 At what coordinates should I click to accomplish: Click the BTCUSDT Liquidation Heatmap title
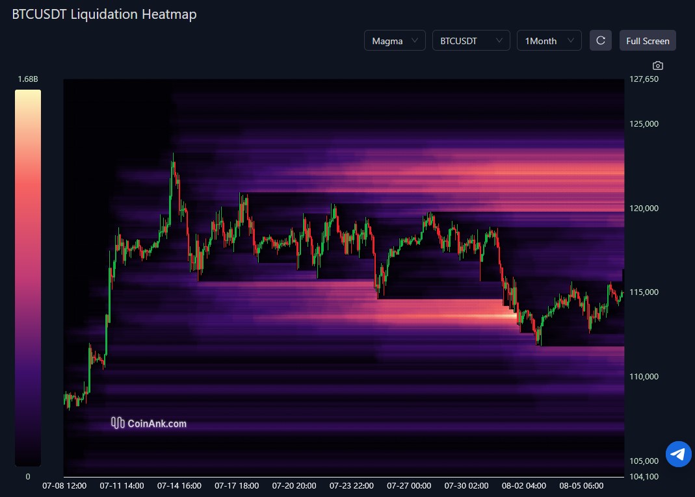[x=104, y=14]
